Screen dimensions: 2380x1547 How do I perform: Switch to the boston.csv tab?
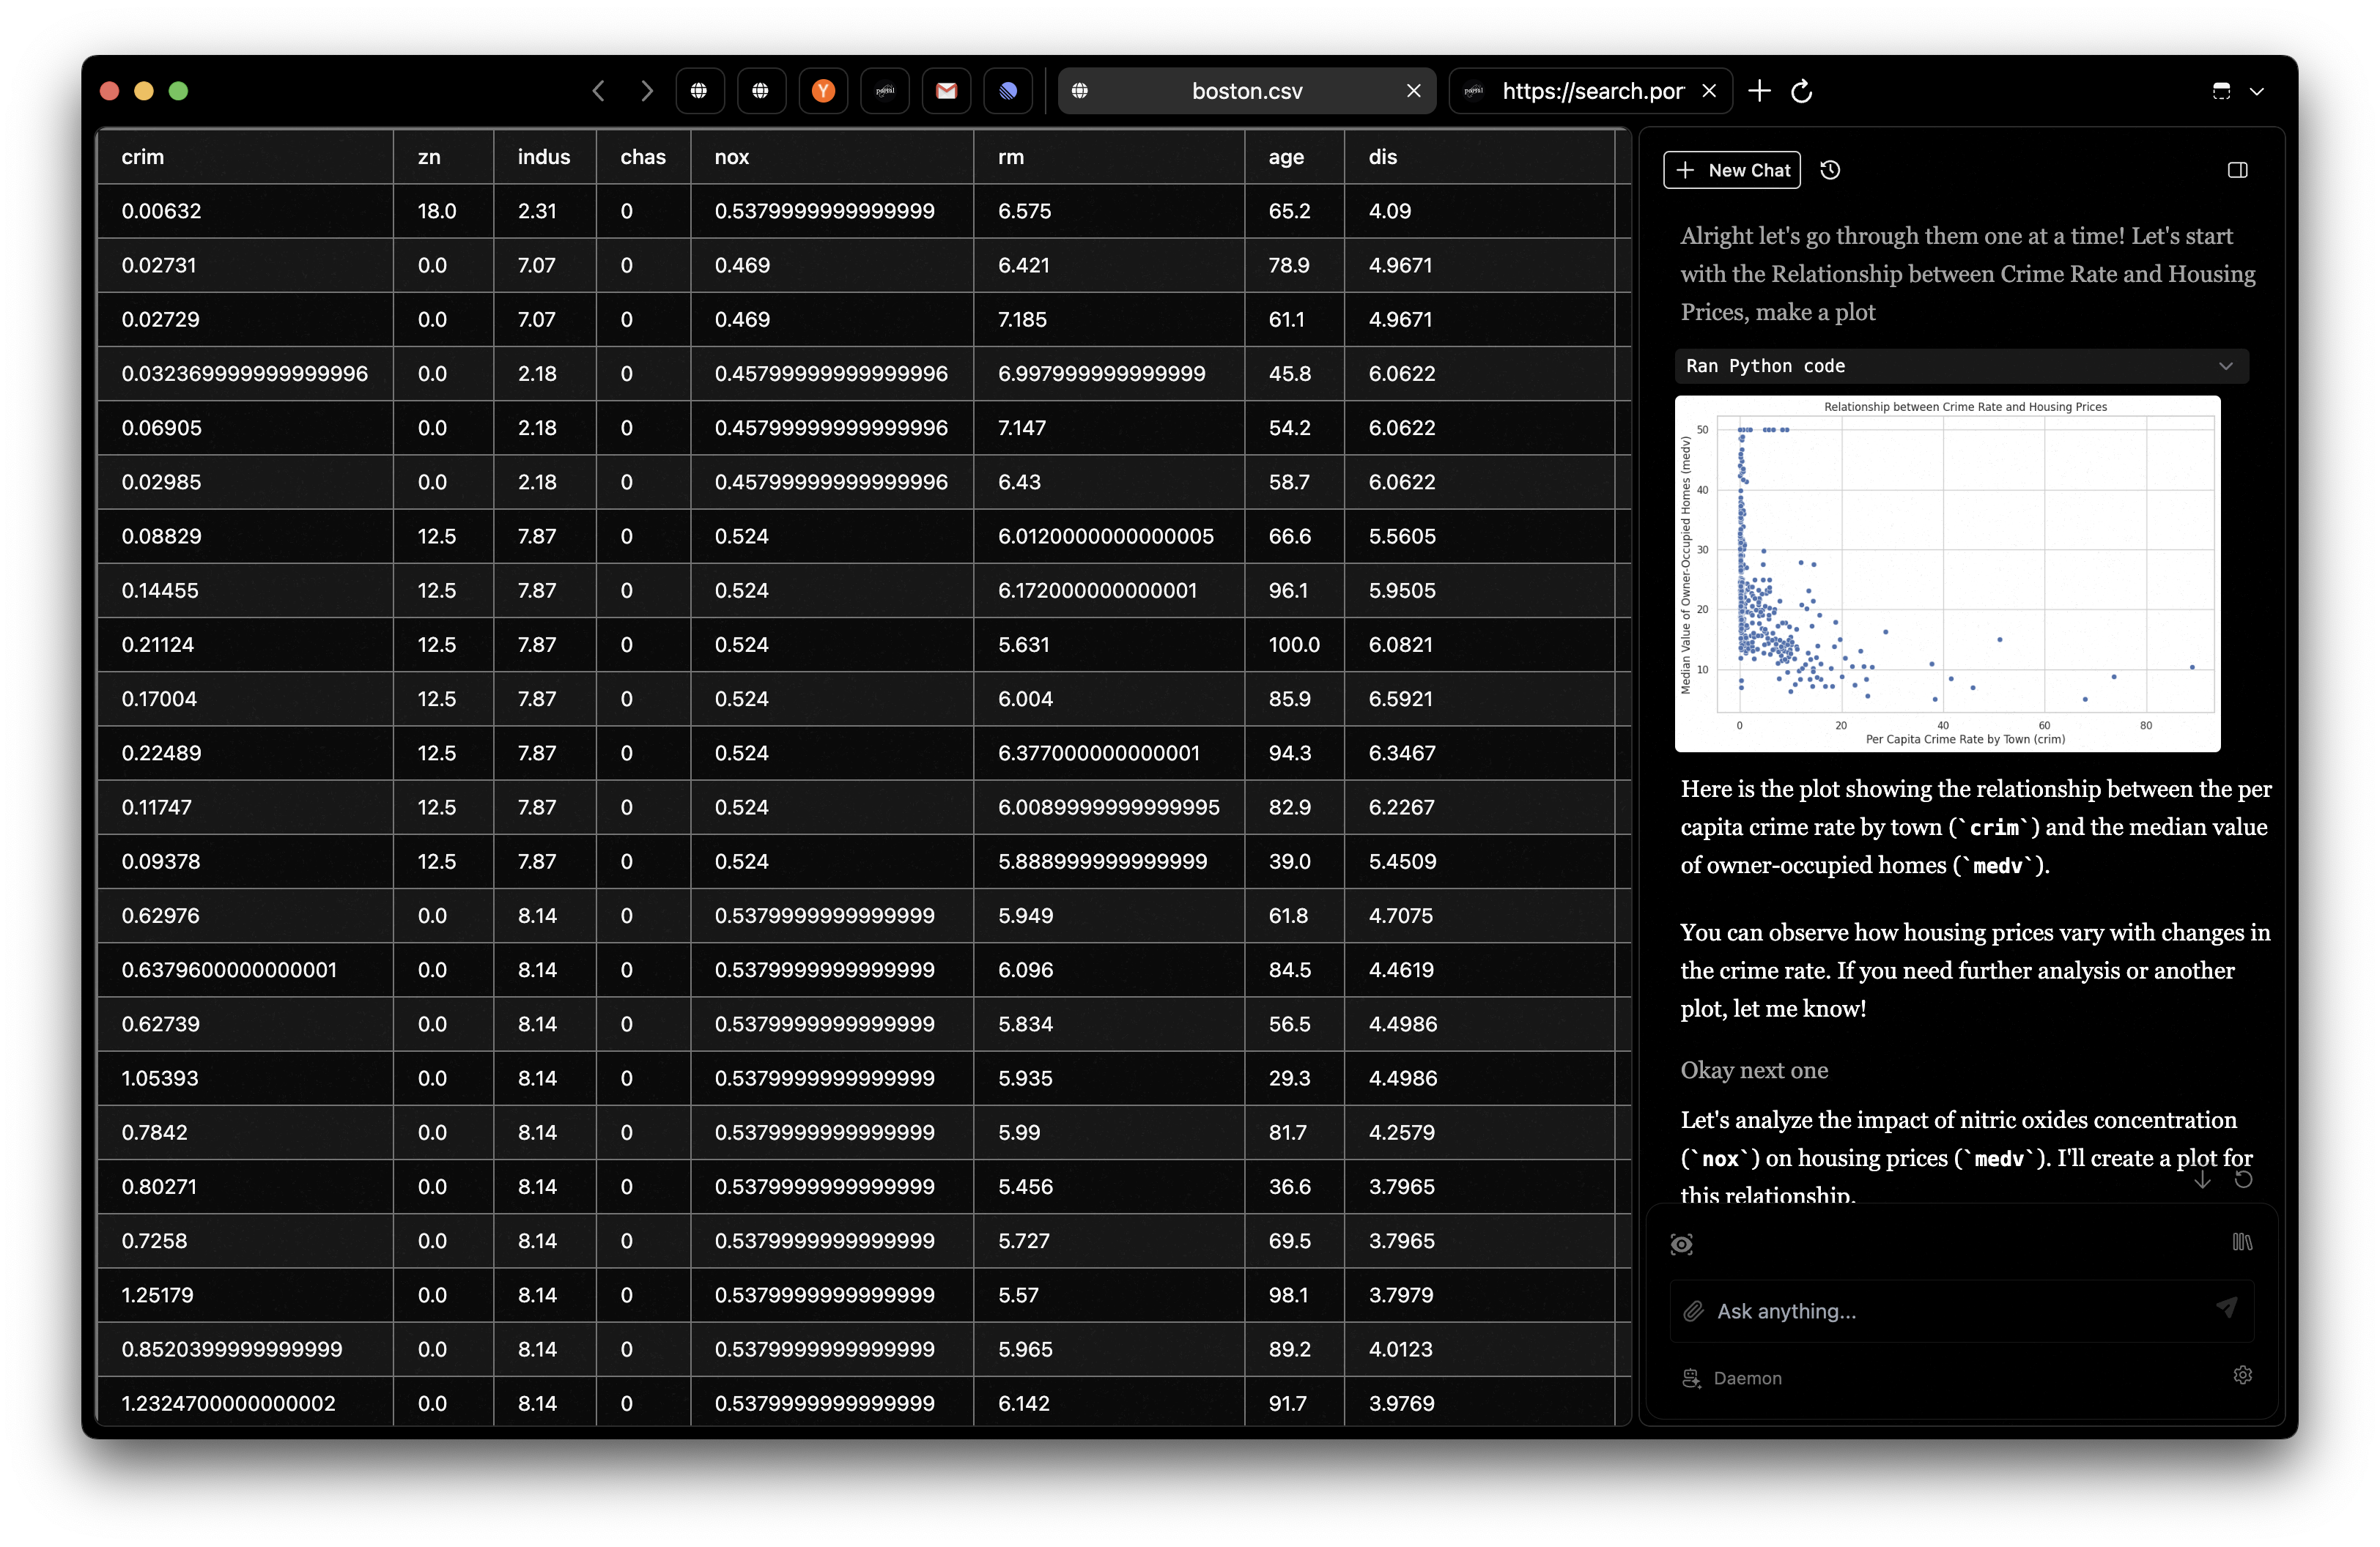[x=1246, y=91]
